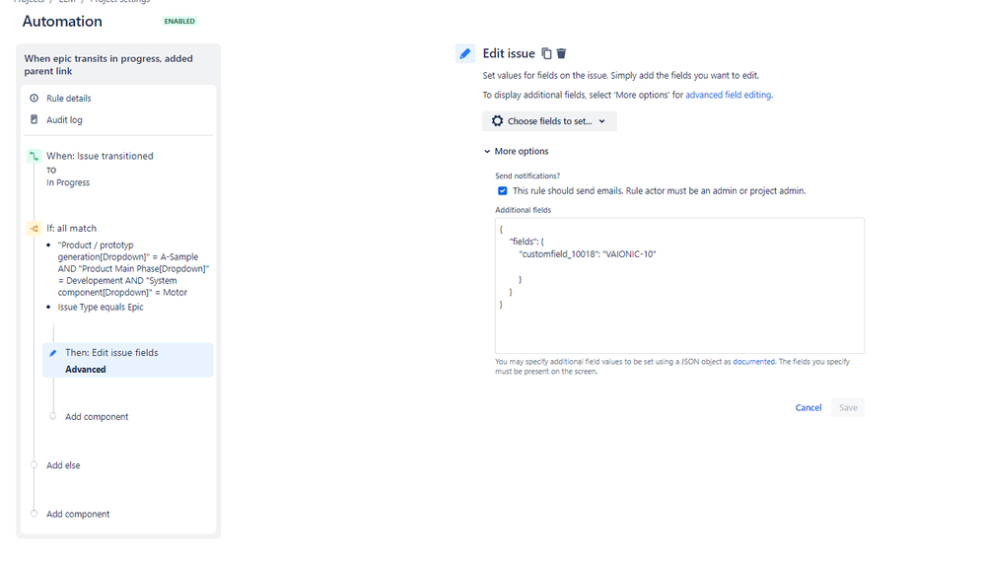Click the ENABLED rule status badge
The height and width of the screenshot is (563, 985).
179,22
